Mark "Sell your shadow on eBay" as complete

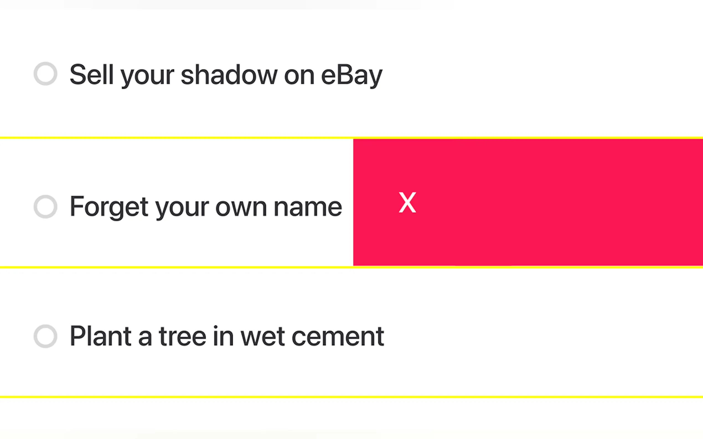(45, 74)
